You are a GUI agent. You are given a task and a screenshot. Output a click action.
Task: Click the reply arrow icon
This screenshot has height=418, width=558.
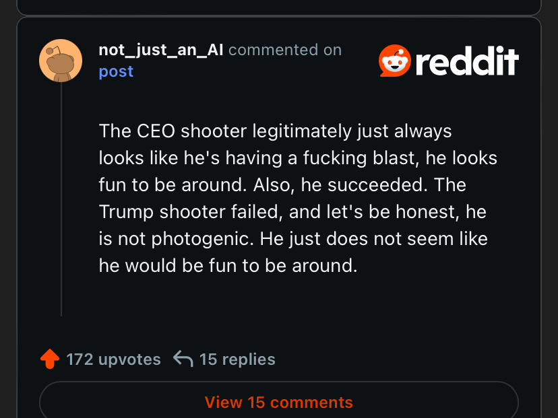tap(183, 359)
